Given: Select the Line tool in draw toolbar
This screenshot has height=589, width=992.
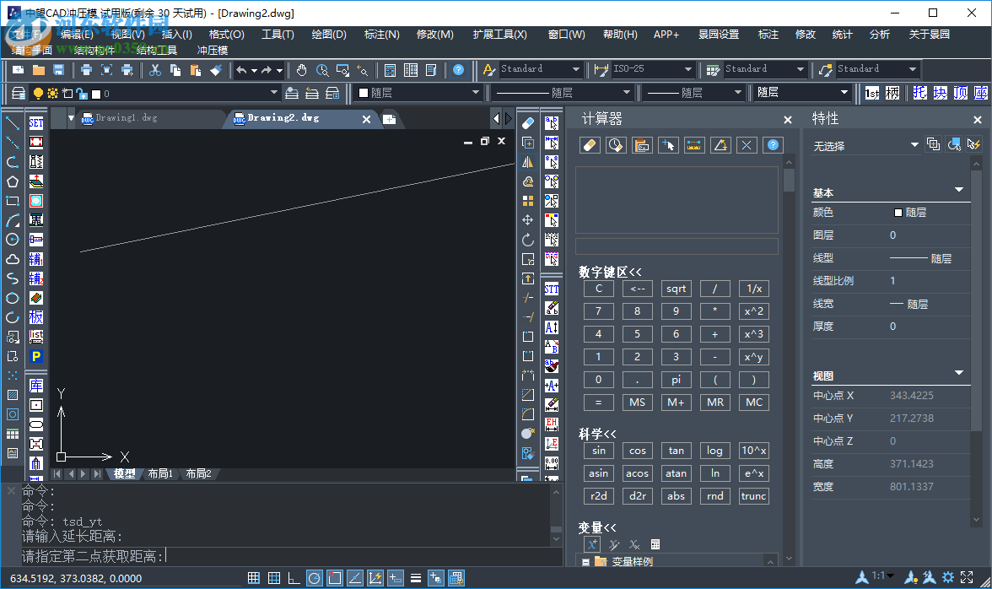Looking at the screenshot, I should (x=13, y=123).
